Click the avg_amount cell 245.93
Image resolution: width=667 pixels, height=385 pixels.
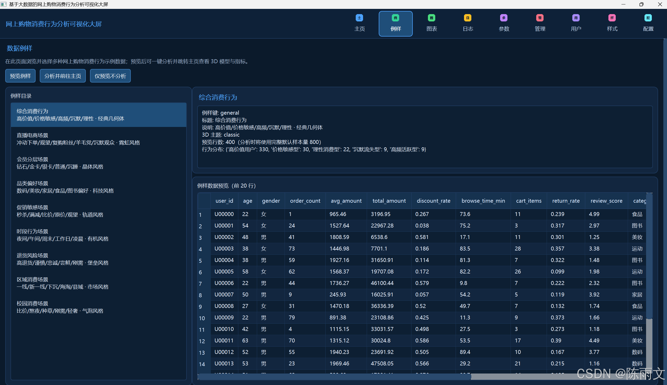(346, 295)
